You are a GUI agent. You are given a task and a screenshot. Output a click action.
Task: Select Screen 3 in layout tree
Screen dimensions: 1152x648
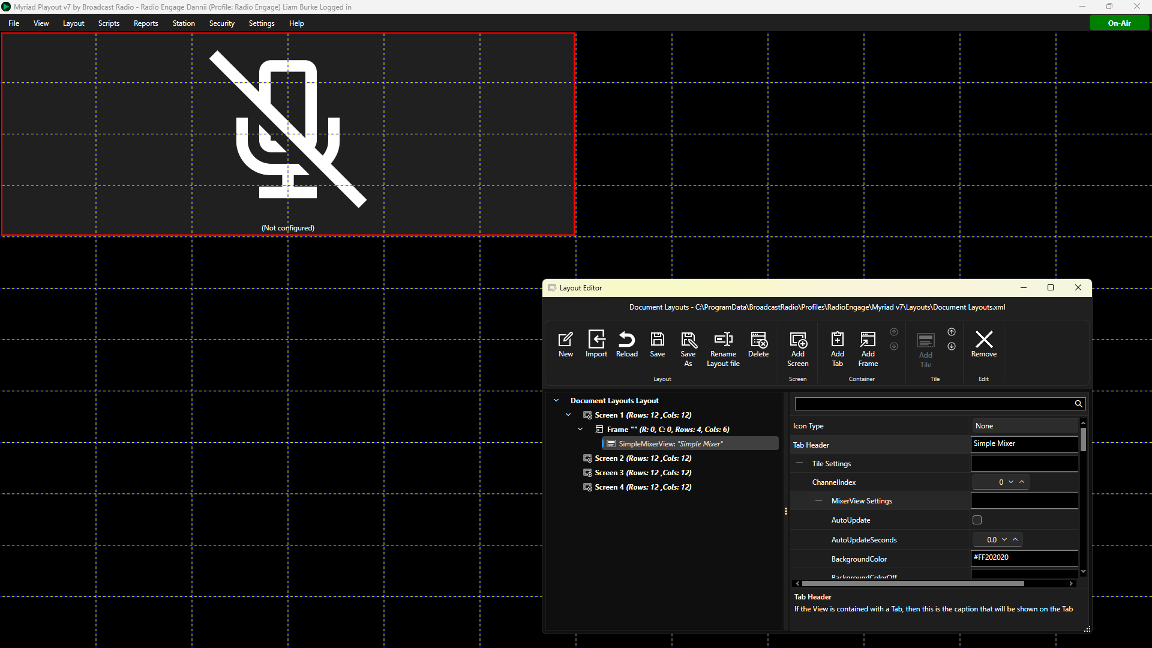[x=643, y=473]
